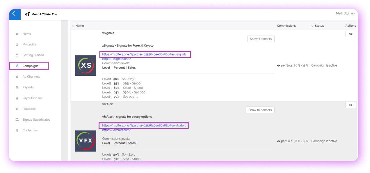Click Show 3 banners button

(x=261, y=39)
